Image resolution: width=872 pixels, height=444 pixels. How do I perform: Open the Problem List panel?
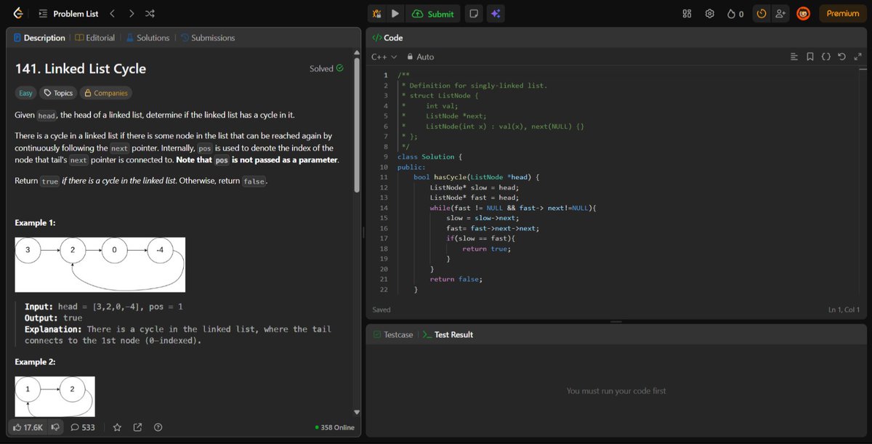point(68,13)
